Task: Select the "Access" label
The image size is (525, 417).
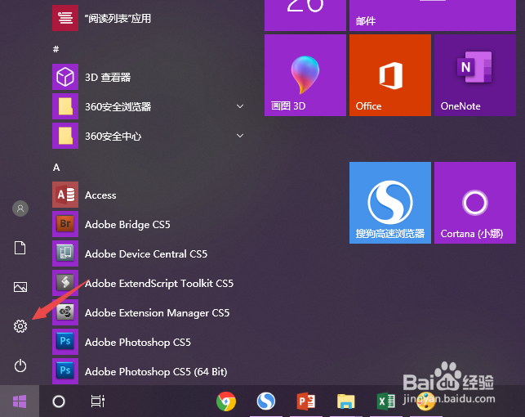Action: point(100,195)
